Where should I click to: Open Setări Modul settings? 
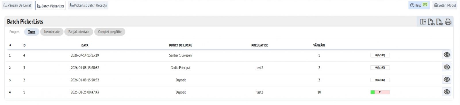click(x=445, y=5)
